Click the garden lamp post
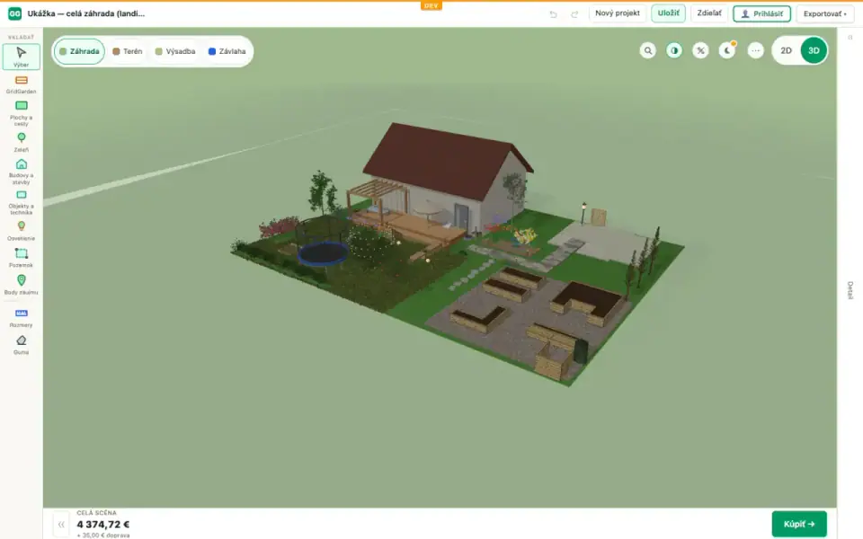 pos(583,213)
